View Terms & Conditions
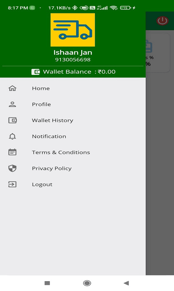 (x=73, y=152)
